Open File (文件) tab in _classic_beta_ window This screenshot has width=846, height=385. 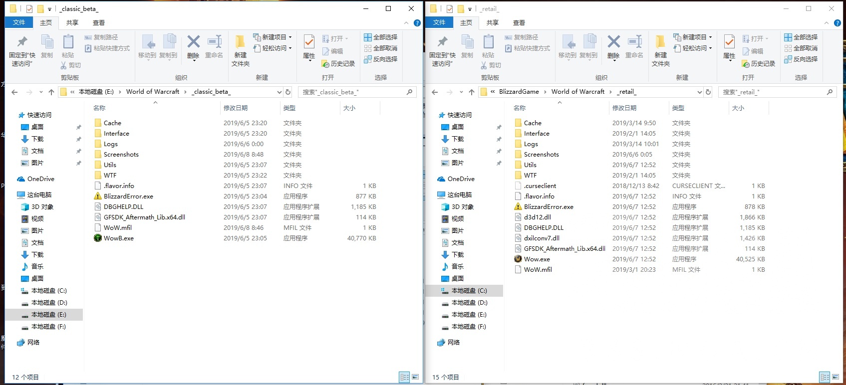click(x=19, y=22)
